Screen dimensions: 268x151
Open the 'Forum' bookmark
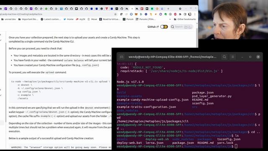coord(128,19)
